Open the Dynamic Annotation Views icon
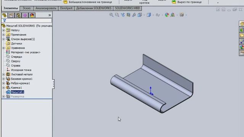 click(x=134, y=15)
